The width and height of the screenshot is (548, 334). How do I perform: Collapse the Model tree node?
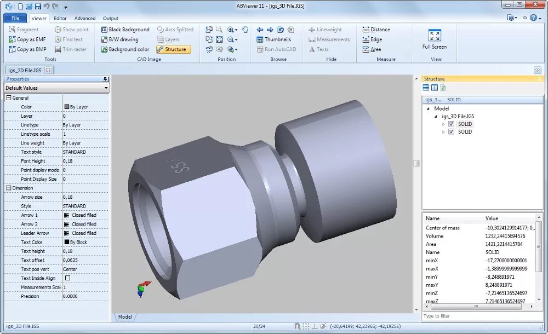click(x=428, y=108)
